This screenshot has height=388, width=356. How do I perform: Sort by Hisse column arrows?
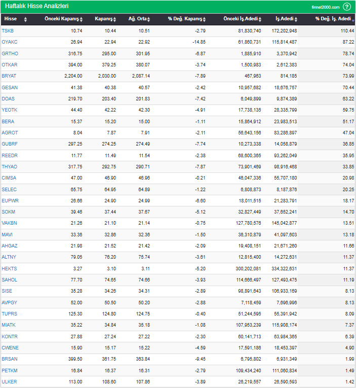25,19
